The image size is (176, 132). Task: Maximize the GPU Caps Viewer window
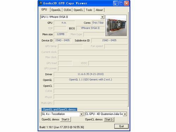coord(121,3)
